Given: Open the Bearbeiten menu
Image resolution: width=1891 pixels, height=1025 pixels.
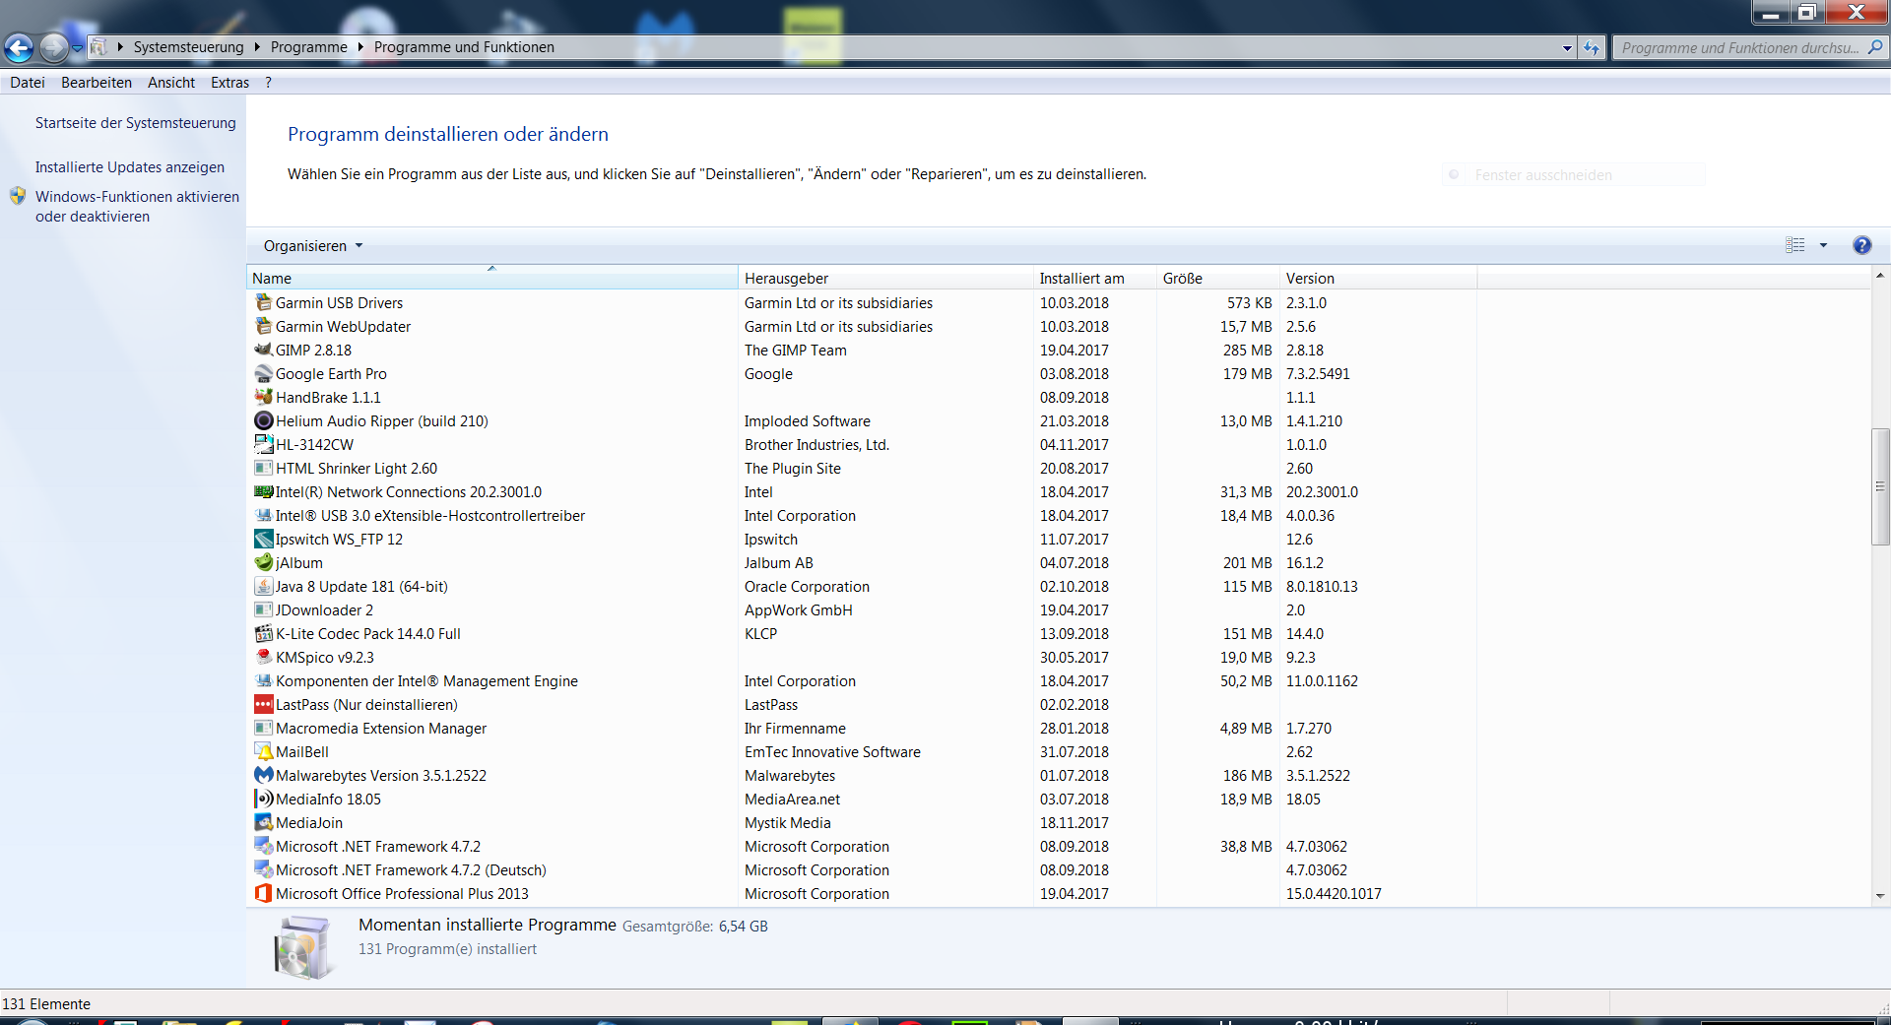Looking at the screenshot, I should (97, 83).
